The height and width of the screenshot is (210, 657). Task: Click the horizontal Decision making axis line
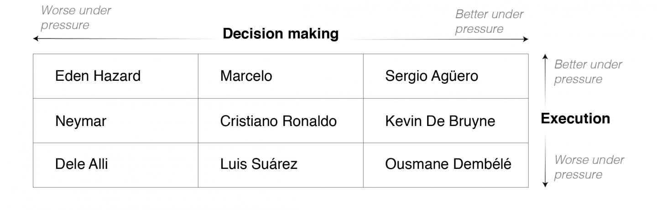tap(137, 39)
